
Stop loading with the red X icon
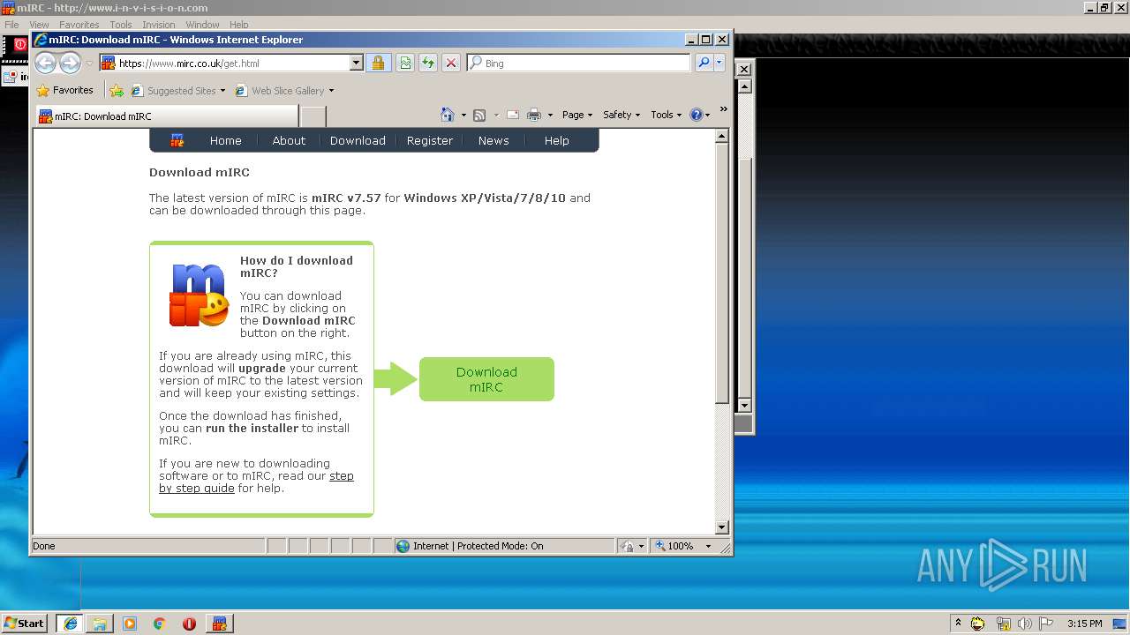[451, 63]
